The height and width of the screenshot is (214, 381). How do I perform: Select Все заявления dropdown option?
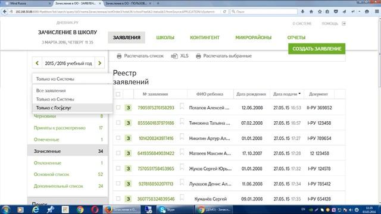(x=72, y=90)
